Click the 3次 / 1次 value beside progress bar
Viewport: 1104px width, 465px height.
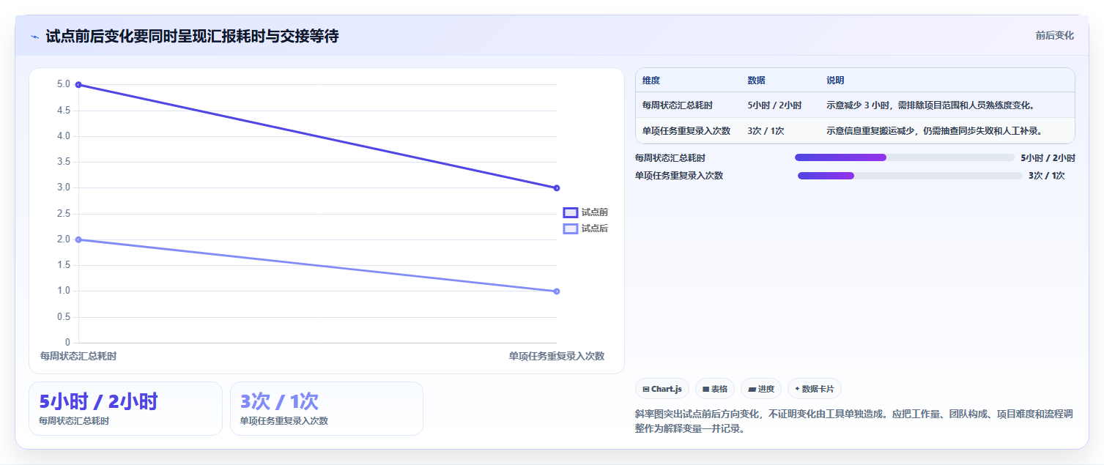pyautogui.click(x=1046, y=176)
